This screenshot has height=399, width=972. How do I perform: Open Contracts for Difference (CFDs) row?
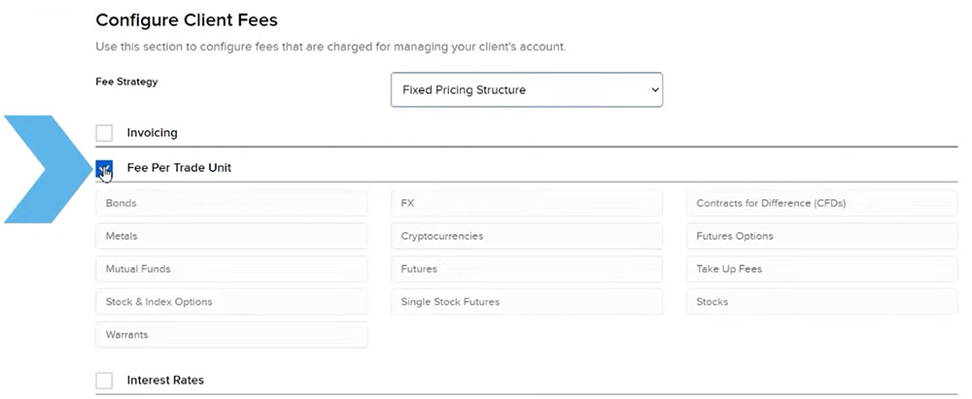coord(822,203)
